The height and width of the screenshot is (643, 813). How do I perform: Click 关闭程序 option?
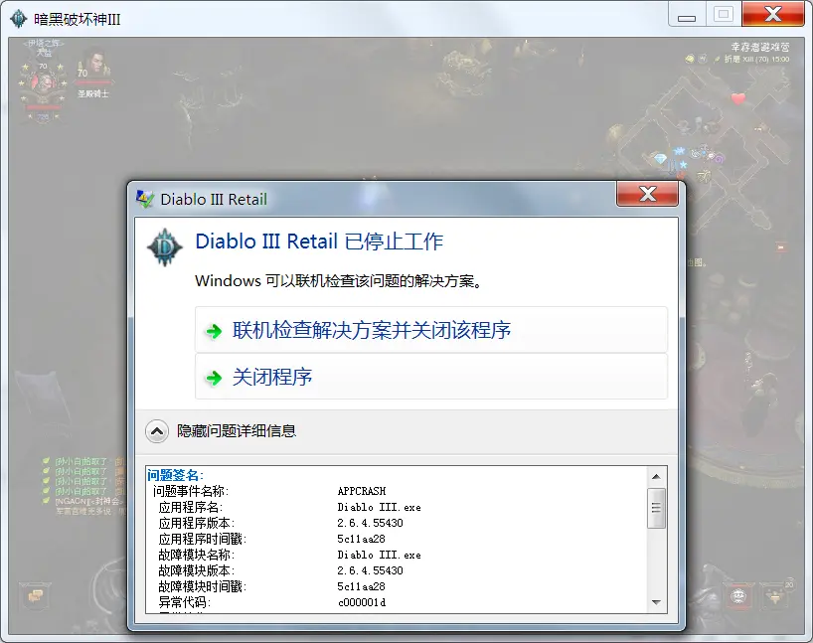[431, 377]
